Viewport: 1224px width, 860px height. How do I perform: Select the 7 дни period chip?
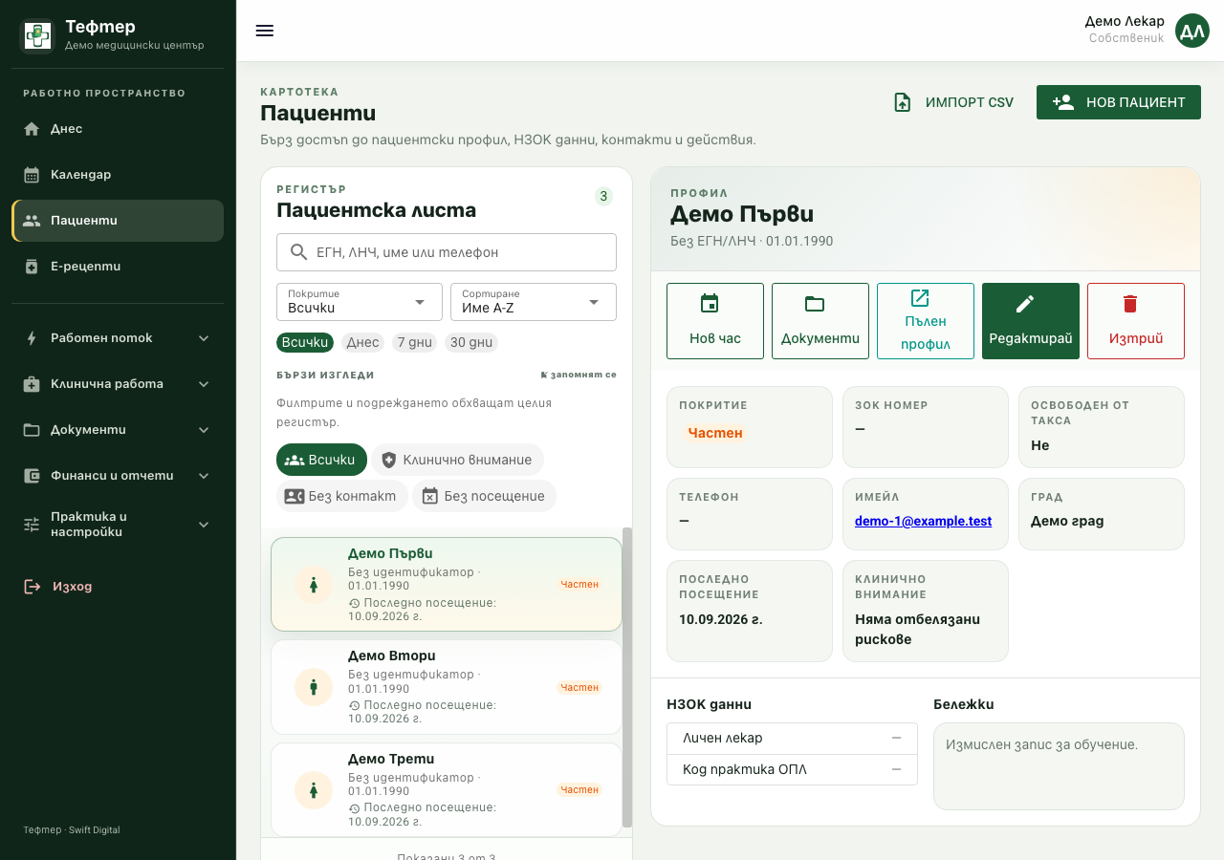pyautogui.click(x=414, y=342)
